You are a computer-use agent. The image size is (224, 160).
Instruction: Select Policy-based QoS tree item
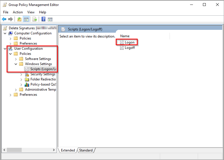(x=43, y=84)
